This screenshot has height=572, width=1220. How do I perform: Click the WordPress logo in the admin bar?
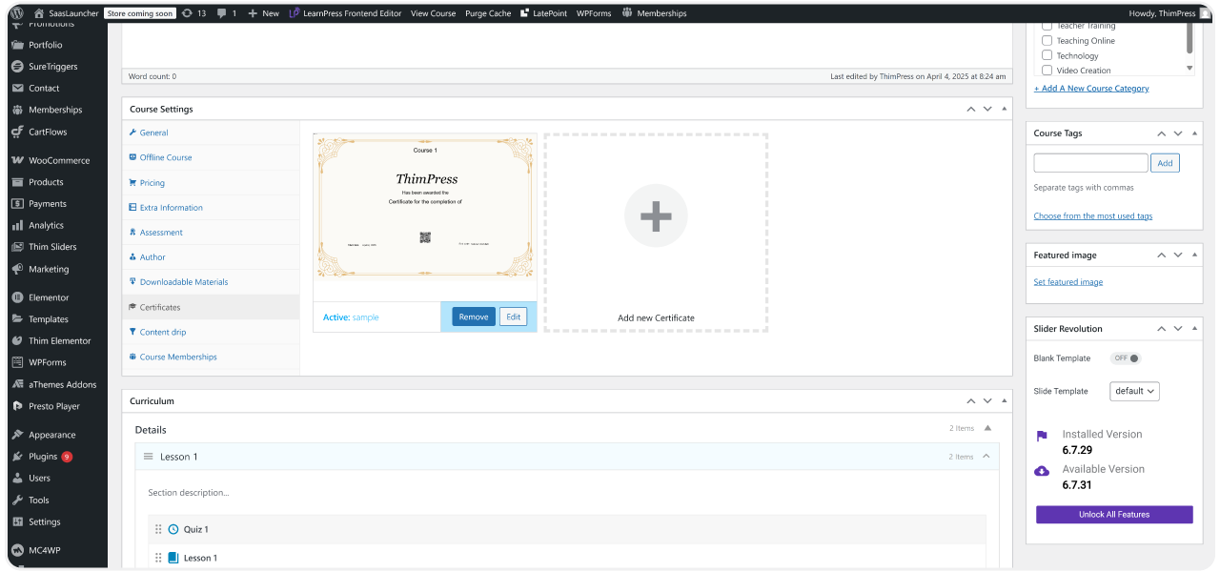point(17,12)
